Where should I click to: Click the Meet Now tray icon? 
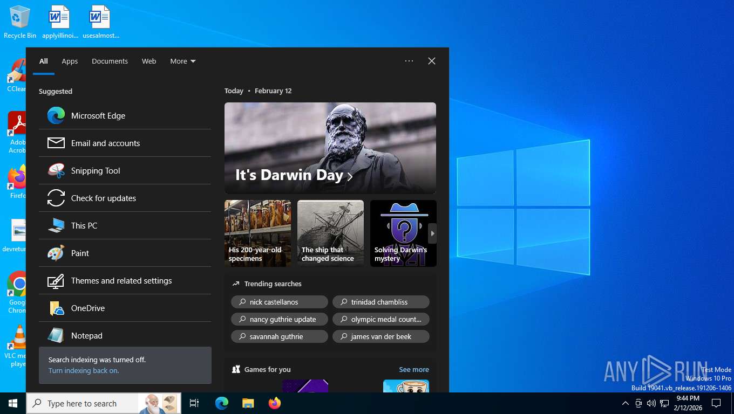[x=638, y=403]
